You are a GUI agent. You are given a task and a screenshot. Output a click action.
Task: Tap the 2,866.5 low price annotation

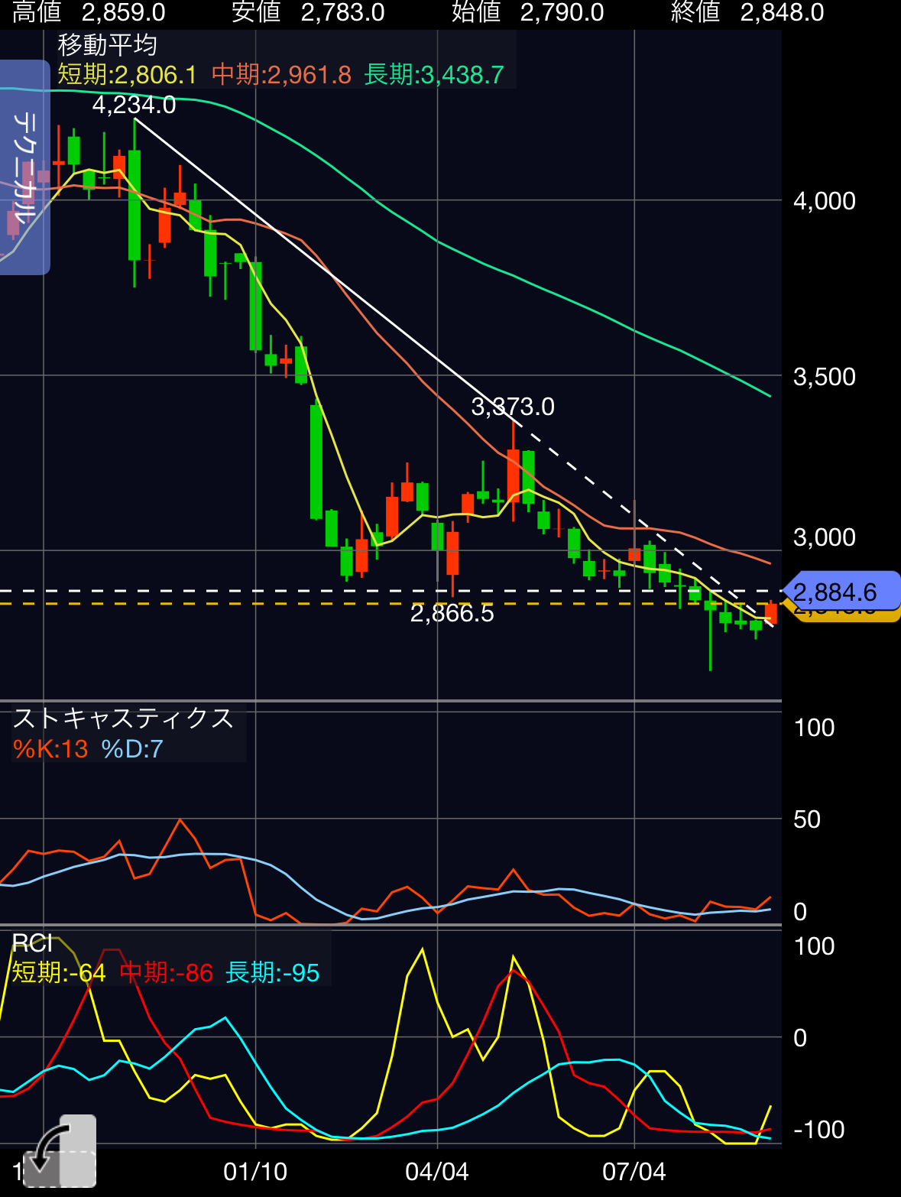(x=452, y=614)
